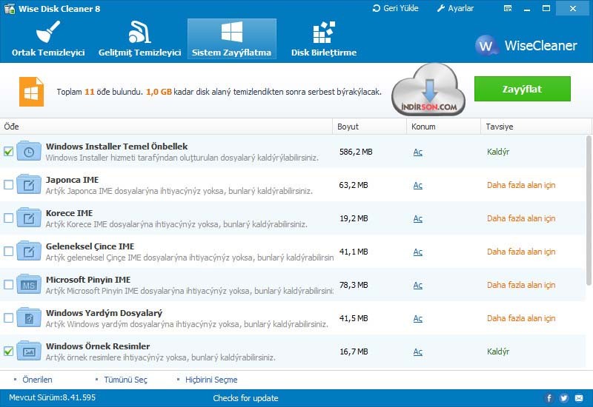Open the Facebook icon in status bar

point(549,398)
